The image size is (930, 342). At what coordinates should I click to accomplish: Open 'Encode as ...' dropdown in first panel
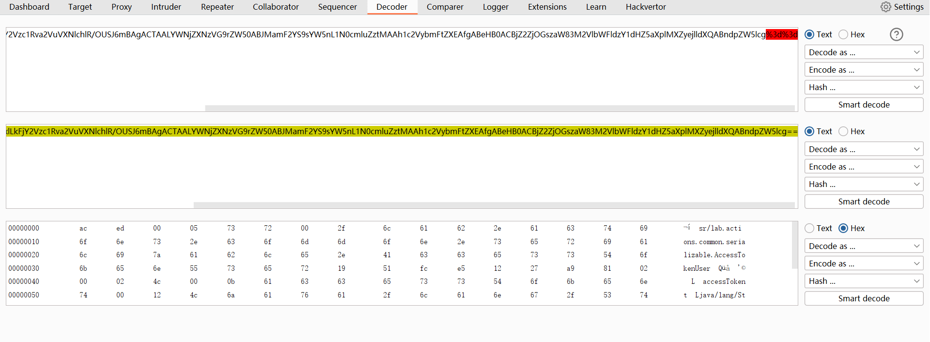pyautogui.click(x=864, y=70)
